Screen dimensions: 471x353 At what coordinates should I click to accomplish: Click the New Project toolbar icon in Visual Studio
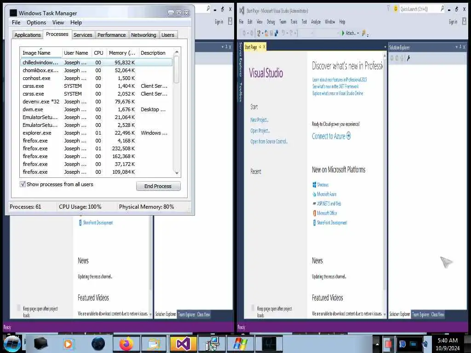coord(259,33)
